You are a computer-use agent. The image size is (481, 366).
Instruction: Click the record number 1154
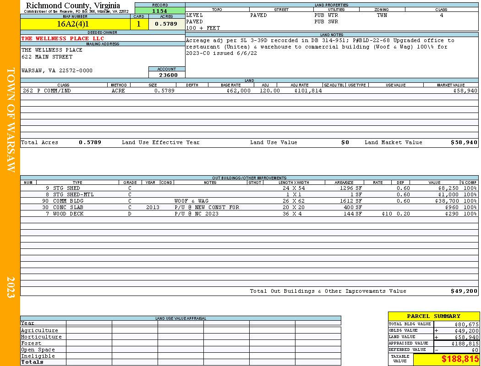click(x=160, y=11)
